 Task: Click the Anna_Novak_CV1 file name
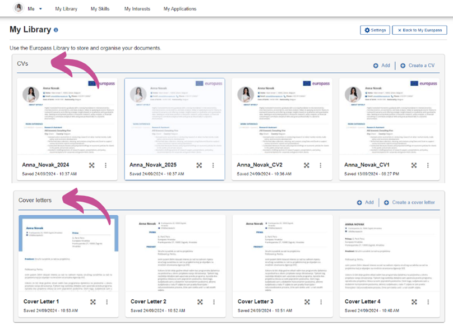(x=367, y=165)
